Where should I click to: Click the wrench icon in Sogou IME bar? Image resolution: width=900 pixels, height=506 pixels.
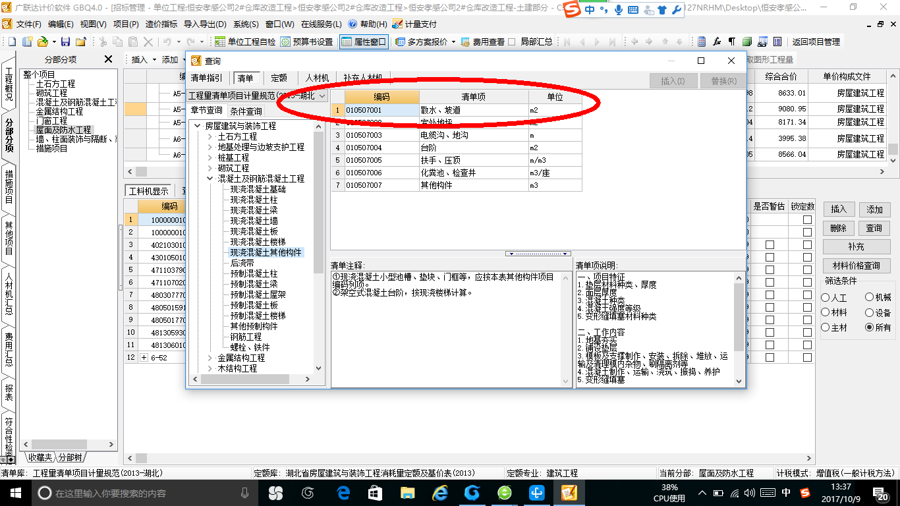point(677,10)
